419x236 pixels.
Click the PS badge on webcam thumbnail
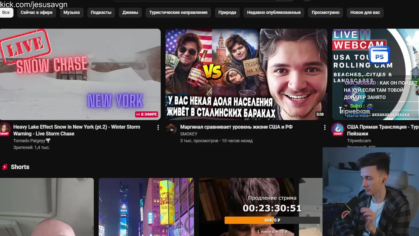click(x=379, y=56)
